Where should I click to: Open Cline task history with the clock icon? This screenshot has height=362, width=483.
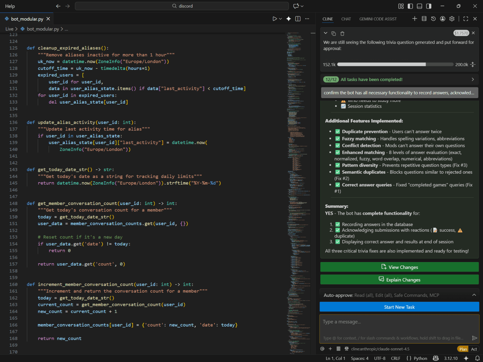[x=433, y=18]
